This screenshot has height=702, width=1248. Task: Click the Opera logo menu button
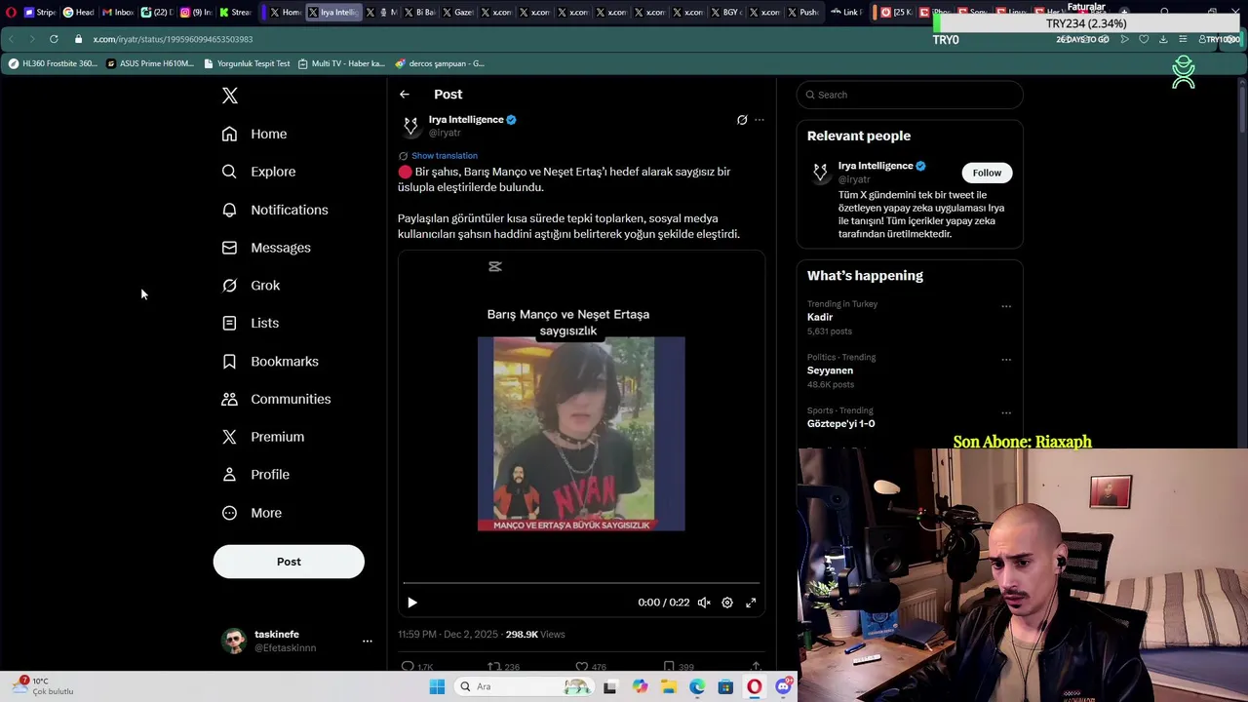11,13
